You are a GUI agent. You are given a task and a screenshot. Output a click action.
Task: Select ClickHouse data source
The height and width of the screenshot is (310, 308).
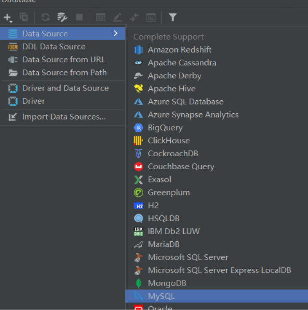217,141
